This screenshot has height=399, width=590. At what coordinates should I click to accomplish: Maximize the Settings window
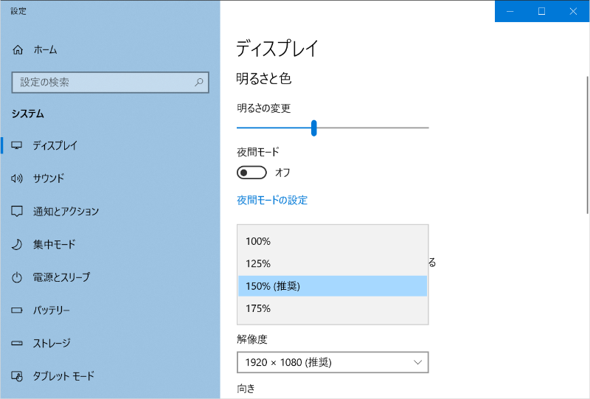[541, 11]
